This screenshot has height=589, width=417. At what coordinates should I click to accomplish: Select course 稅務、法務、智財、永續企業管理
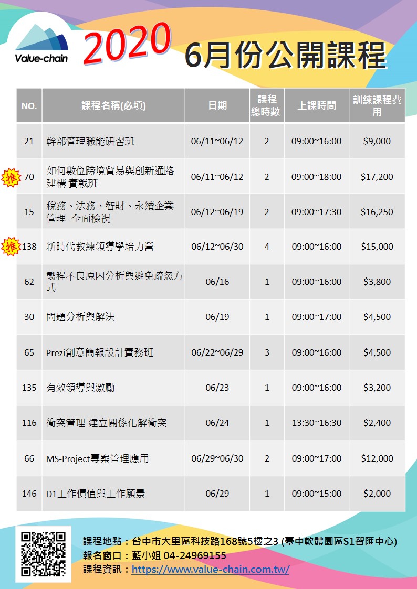pos(110,212)
